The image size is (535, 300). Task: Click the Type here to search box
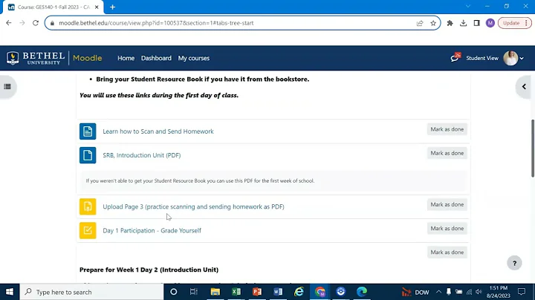coord(91,292)
